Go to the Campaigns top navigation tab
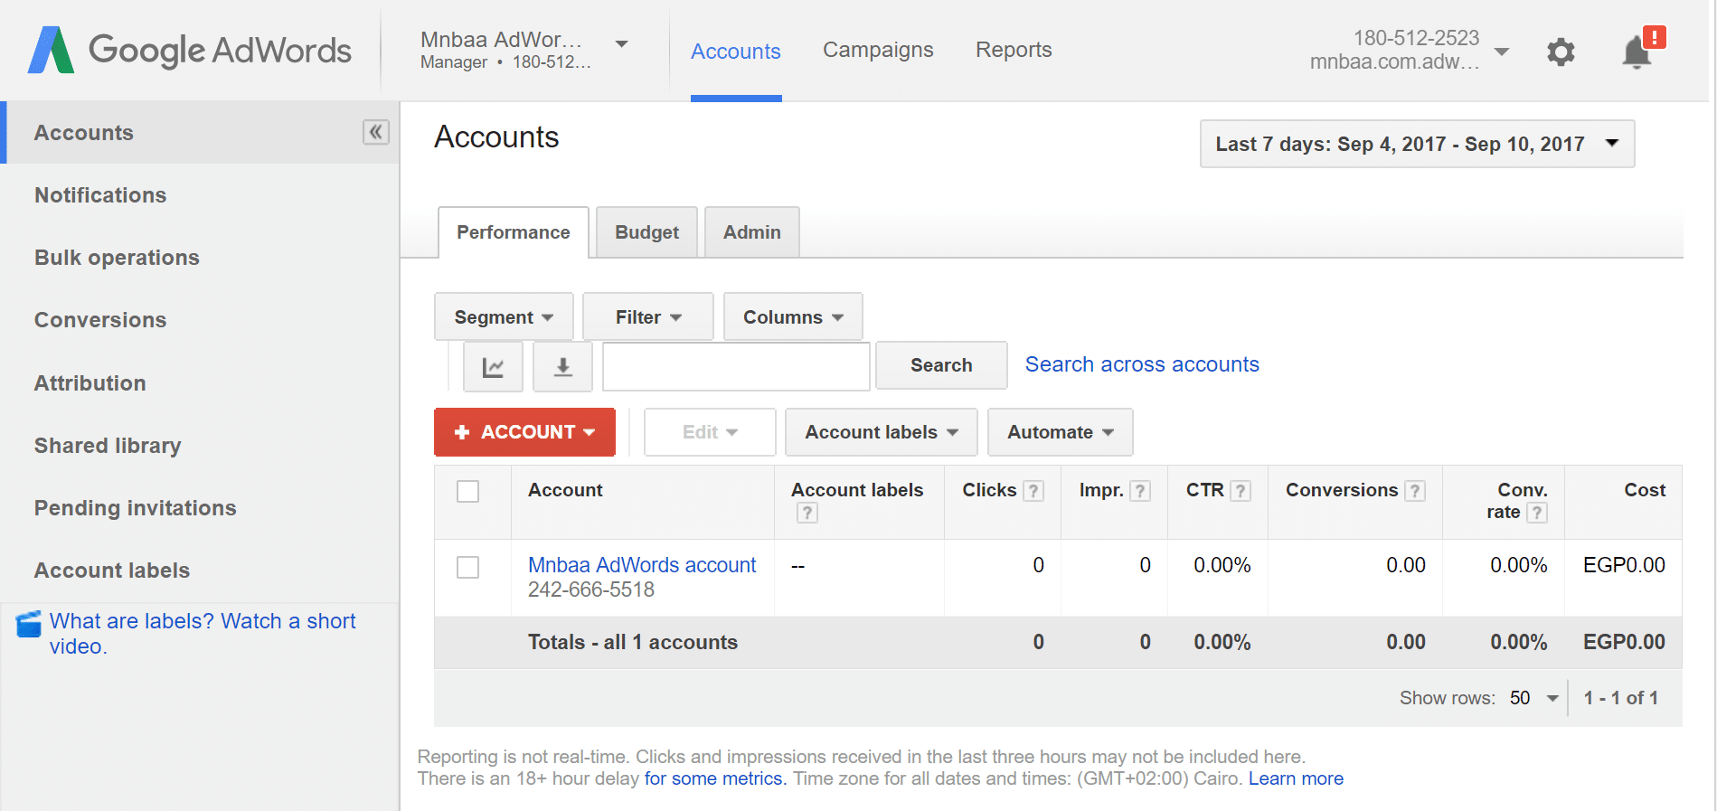Screen dimensions: 1717x811 (878, 50)
